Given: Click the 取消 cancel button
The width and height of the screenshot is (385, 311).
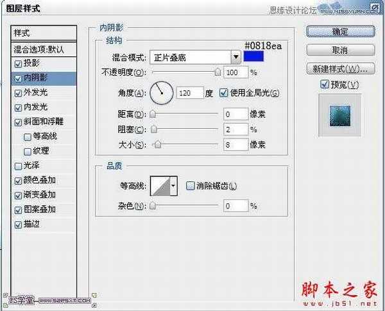Looking at the screenshot, I should click(341, 50).
